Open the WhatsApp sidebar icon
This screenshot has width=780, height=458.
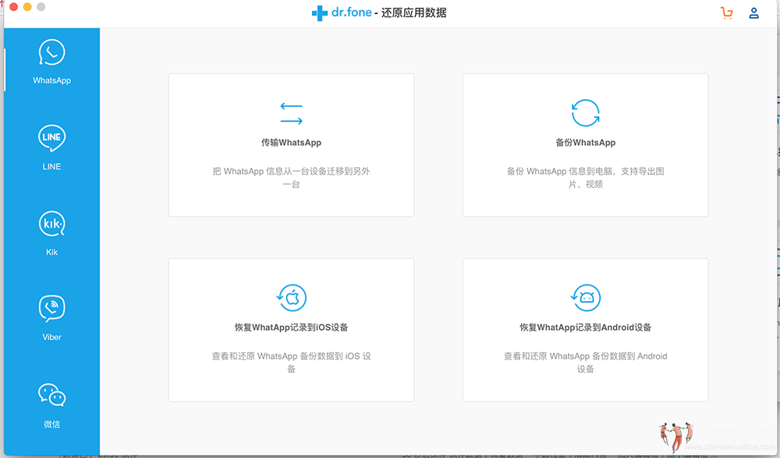tap(51, 52)
